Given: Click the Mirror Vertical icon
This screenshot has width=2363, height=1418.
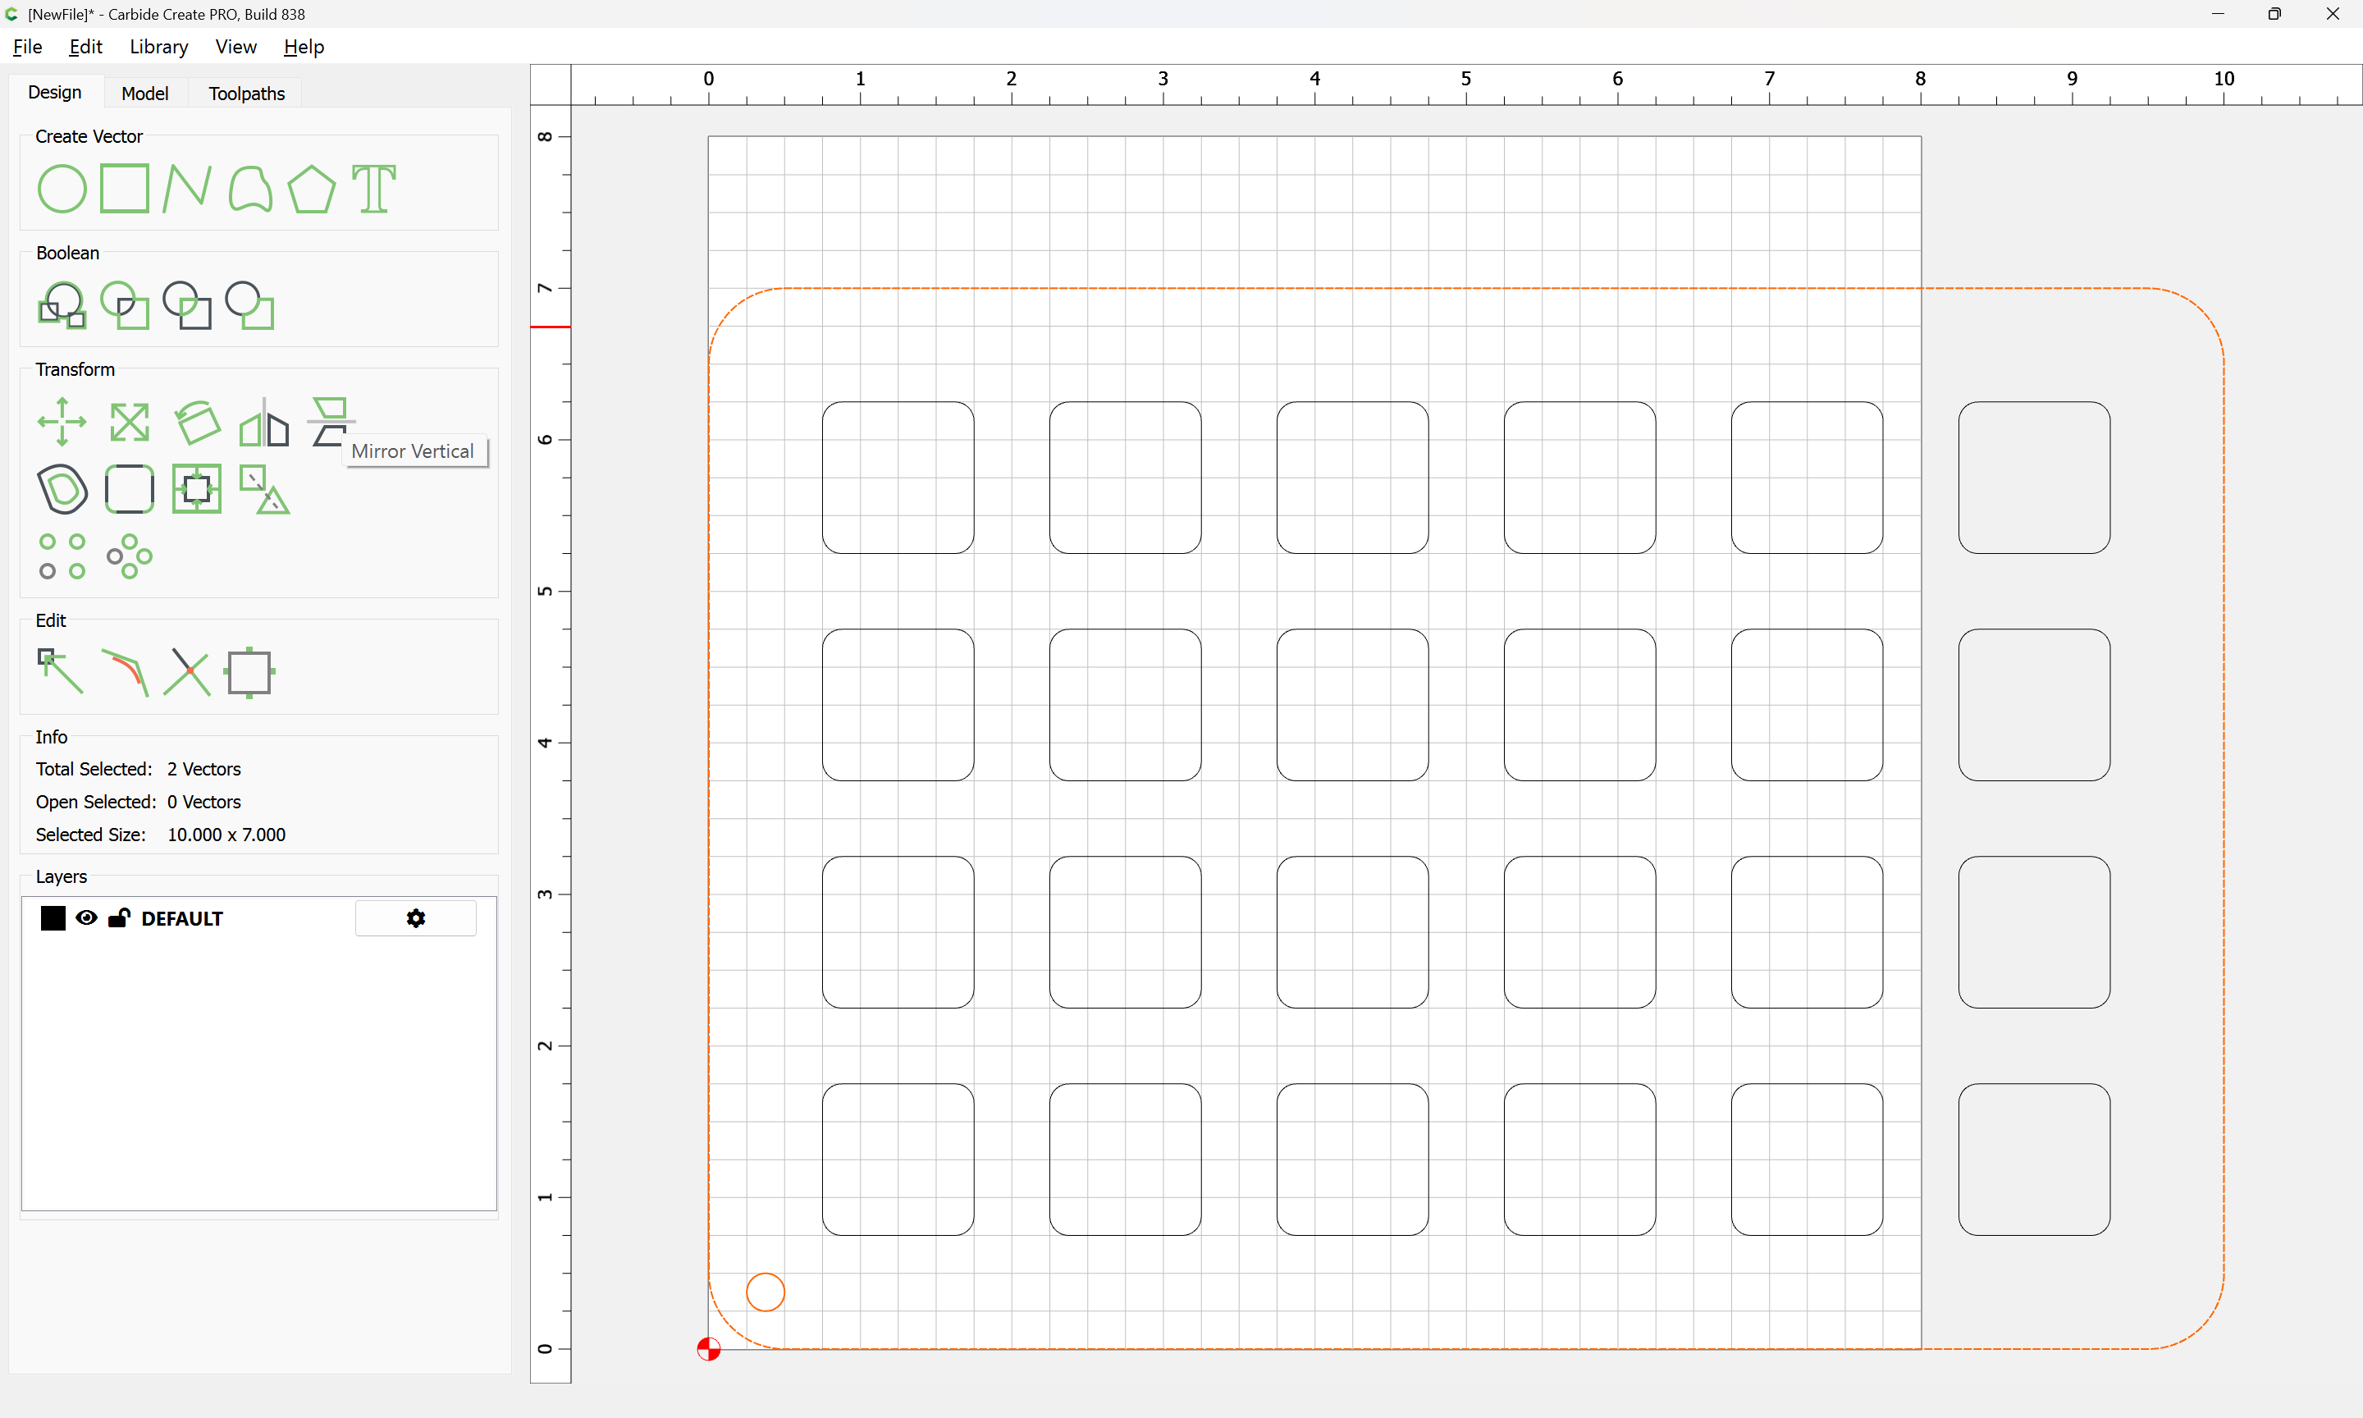Looking at the screenshot, I should [331, 422].
